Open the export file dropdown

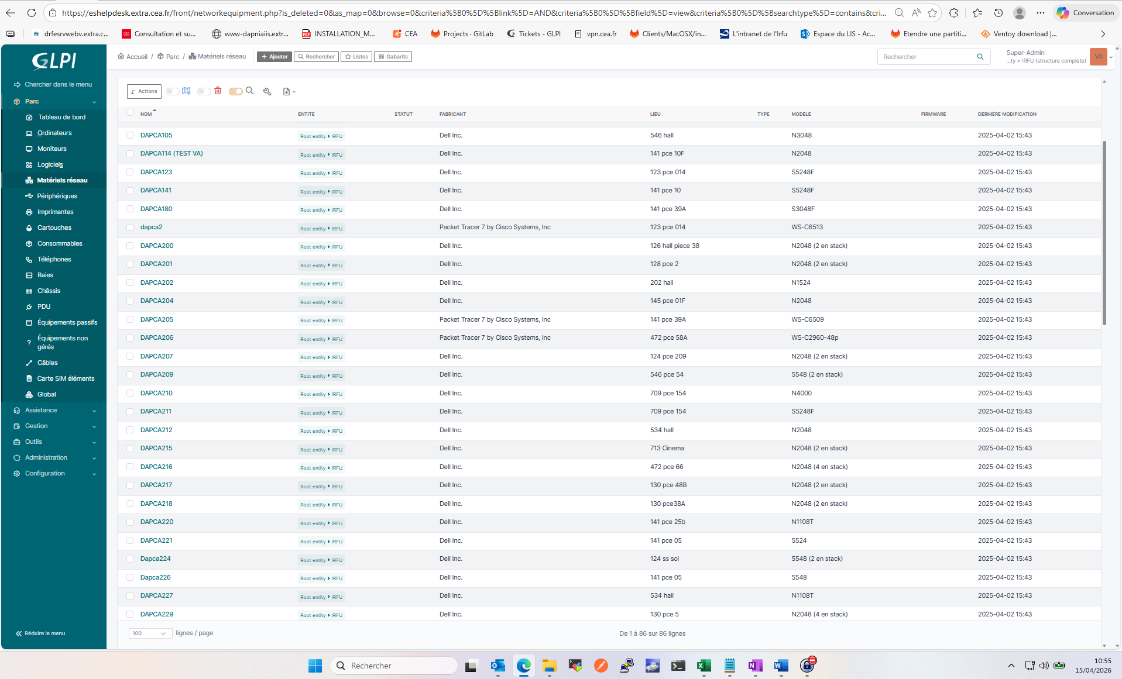289,91
